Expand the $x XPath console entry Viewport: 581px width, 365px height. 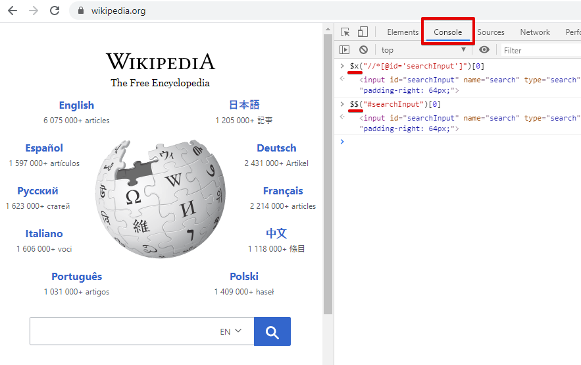coord(342,67)
